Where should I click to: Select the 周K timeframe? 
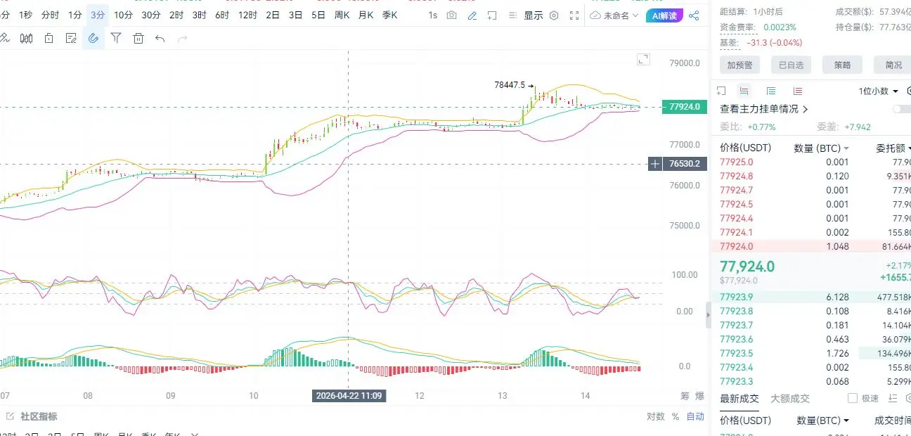point(342,15)
